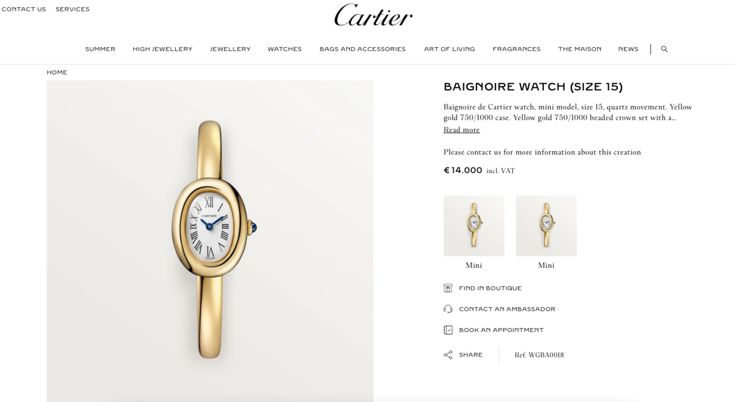Open the Summer menu item
735x402 pixels.
coord(100,49)
